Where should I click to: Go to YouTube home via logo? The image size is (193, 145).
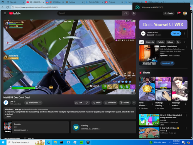pyautogui.click(x=15, y=13)
